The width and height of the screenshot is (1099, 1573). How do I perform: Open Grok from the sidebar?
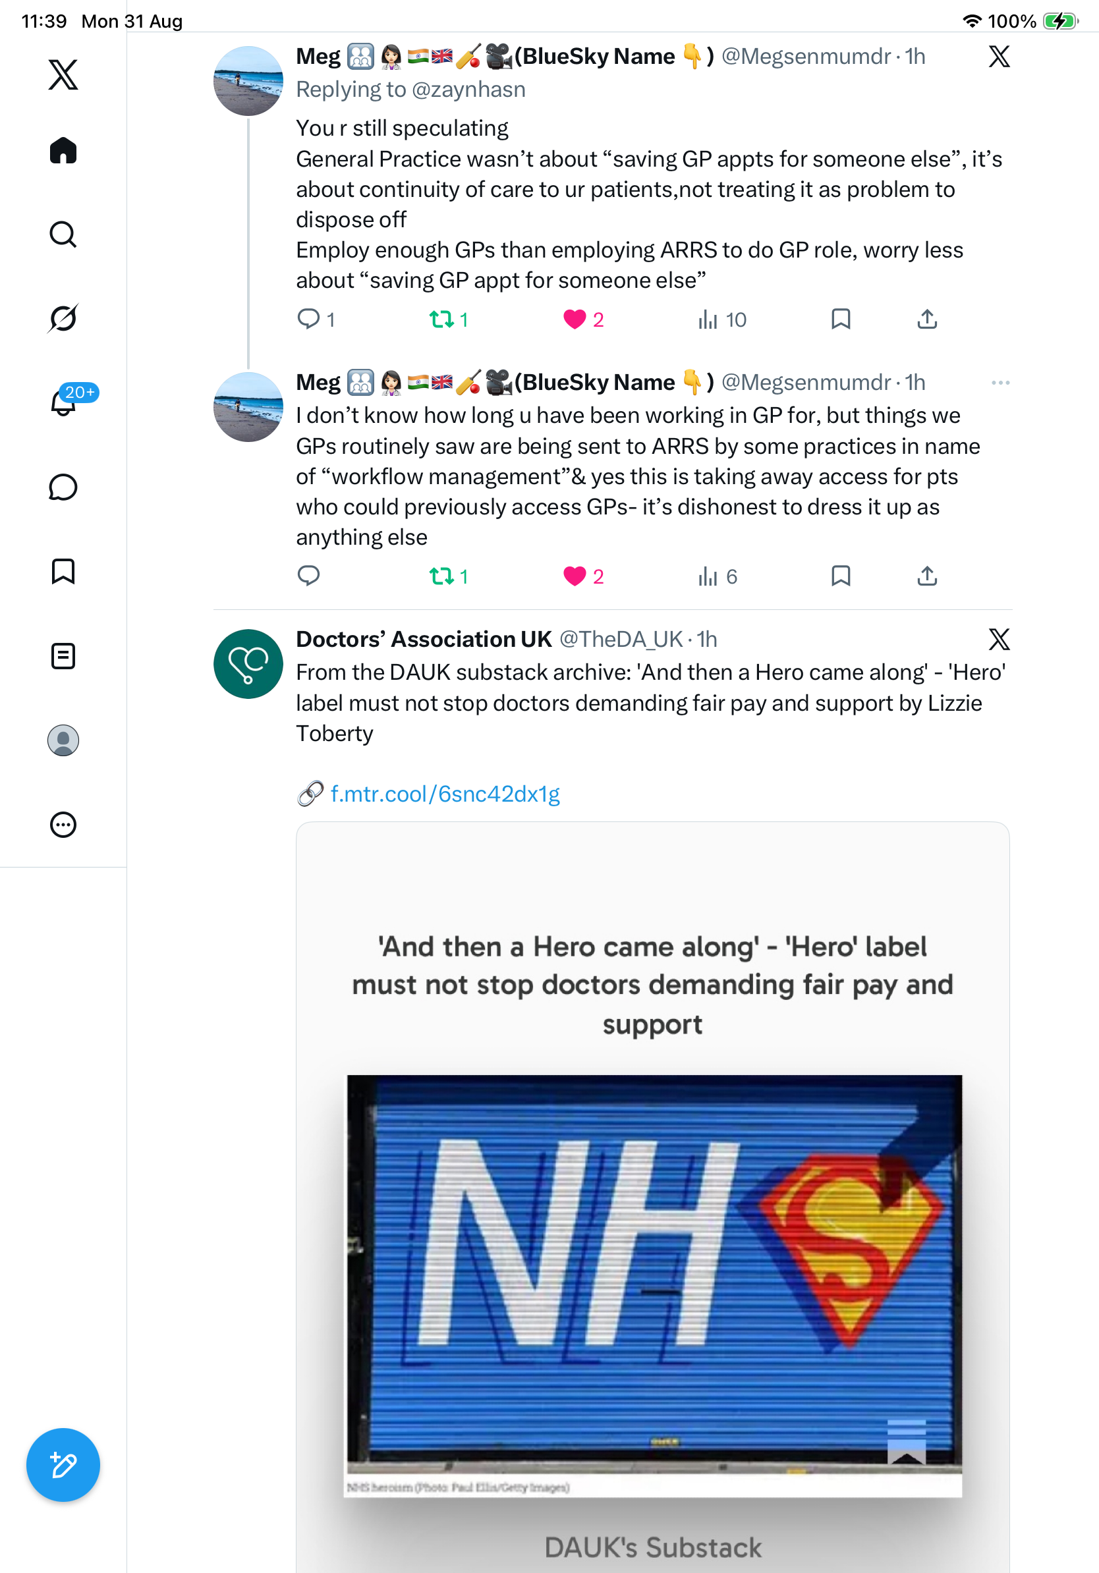click(63, 318)
